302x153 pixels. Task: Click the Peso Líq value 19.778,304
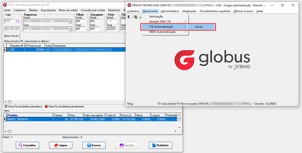pyautogui.click(x=128, y=119)
